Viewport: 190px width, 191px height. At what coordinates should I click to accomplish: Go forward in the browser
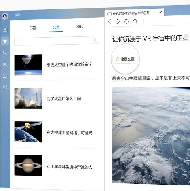[x=118, y=21]
